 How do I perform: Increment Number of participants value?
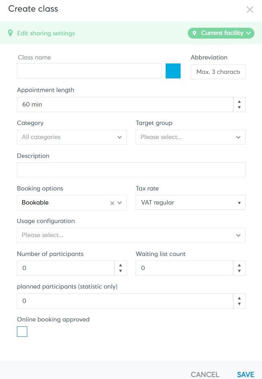(x=121, y=265)
